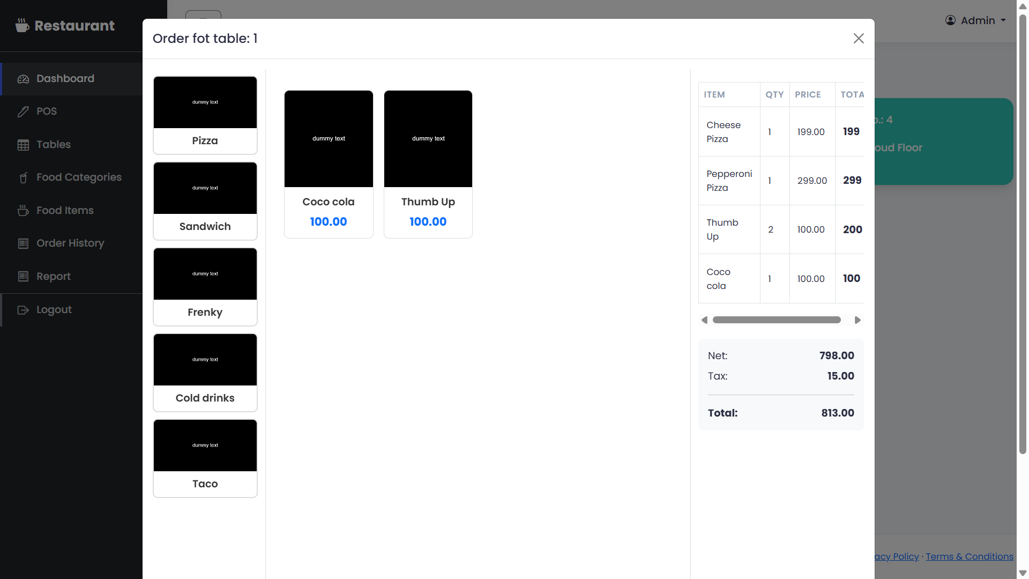Click the Coco cola 100.00 price text

pos(329,221)
